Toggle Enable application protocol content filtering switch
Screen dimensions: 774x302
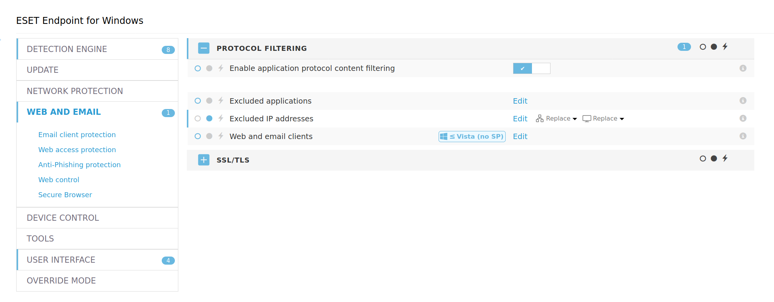[531, 68]
